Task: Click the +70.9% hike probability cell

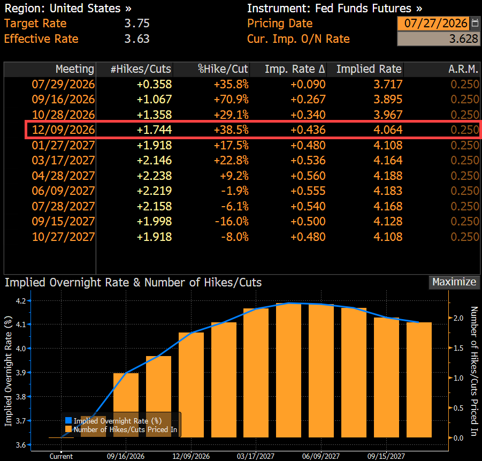Action: click(231, 100)
